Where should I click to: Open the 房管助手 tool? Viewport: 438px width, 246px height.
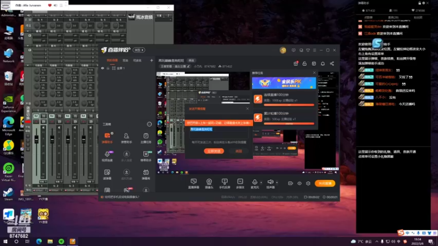(126, 138)
